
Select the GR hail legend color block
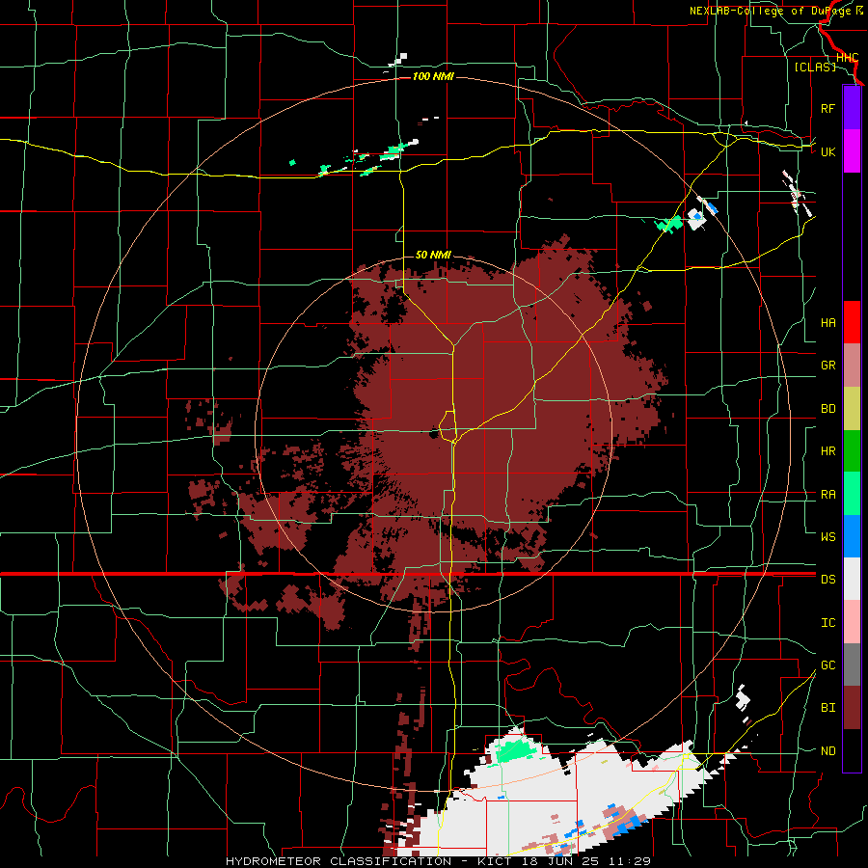(852, 366)
